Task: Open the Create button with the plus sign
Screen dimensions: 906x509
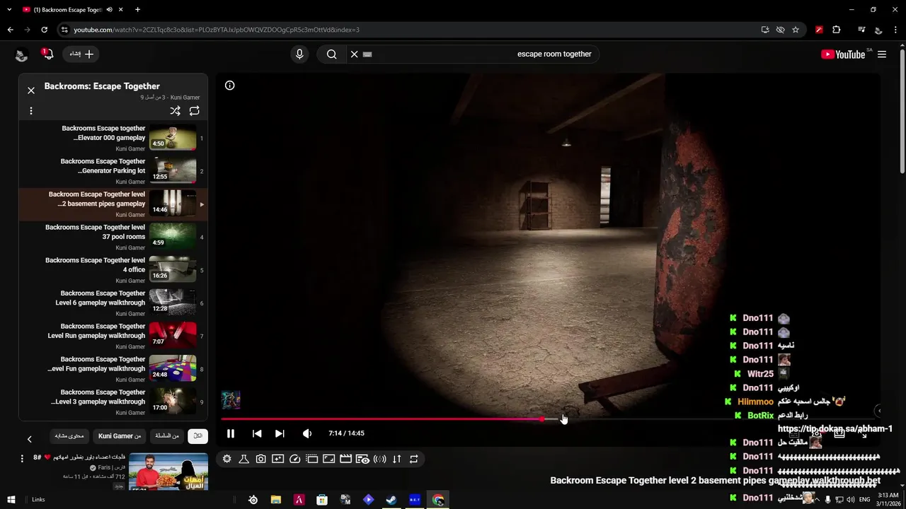Action: click(x=81, y=54)
